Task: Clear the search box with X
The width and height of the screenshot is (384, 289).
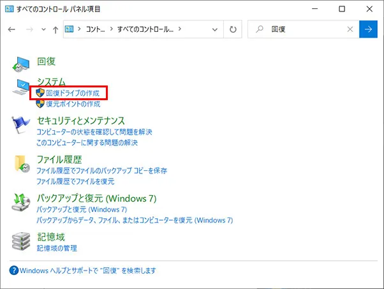Action: 350,29
